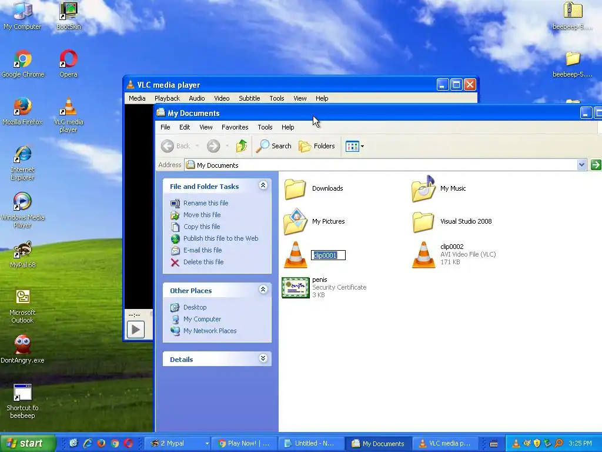Select DontAngry.exe desktop icon
The height and width of the screenshot is (452, 602).
tap(22, 349)
